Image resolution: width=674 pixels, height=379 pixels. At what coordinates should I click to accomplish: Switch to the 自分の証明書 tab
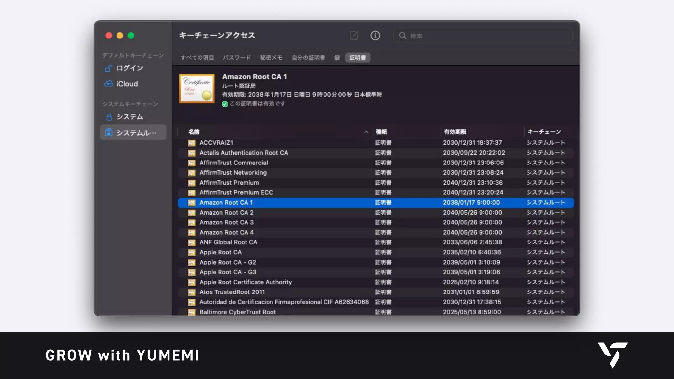pyautogui.click(x=308, y=58)
